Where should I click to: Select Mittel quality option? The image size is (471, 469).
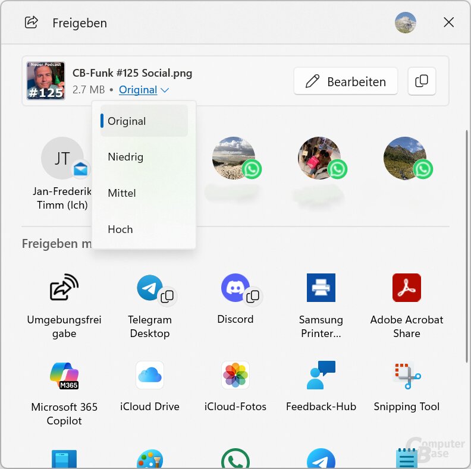tap(144, 193)
